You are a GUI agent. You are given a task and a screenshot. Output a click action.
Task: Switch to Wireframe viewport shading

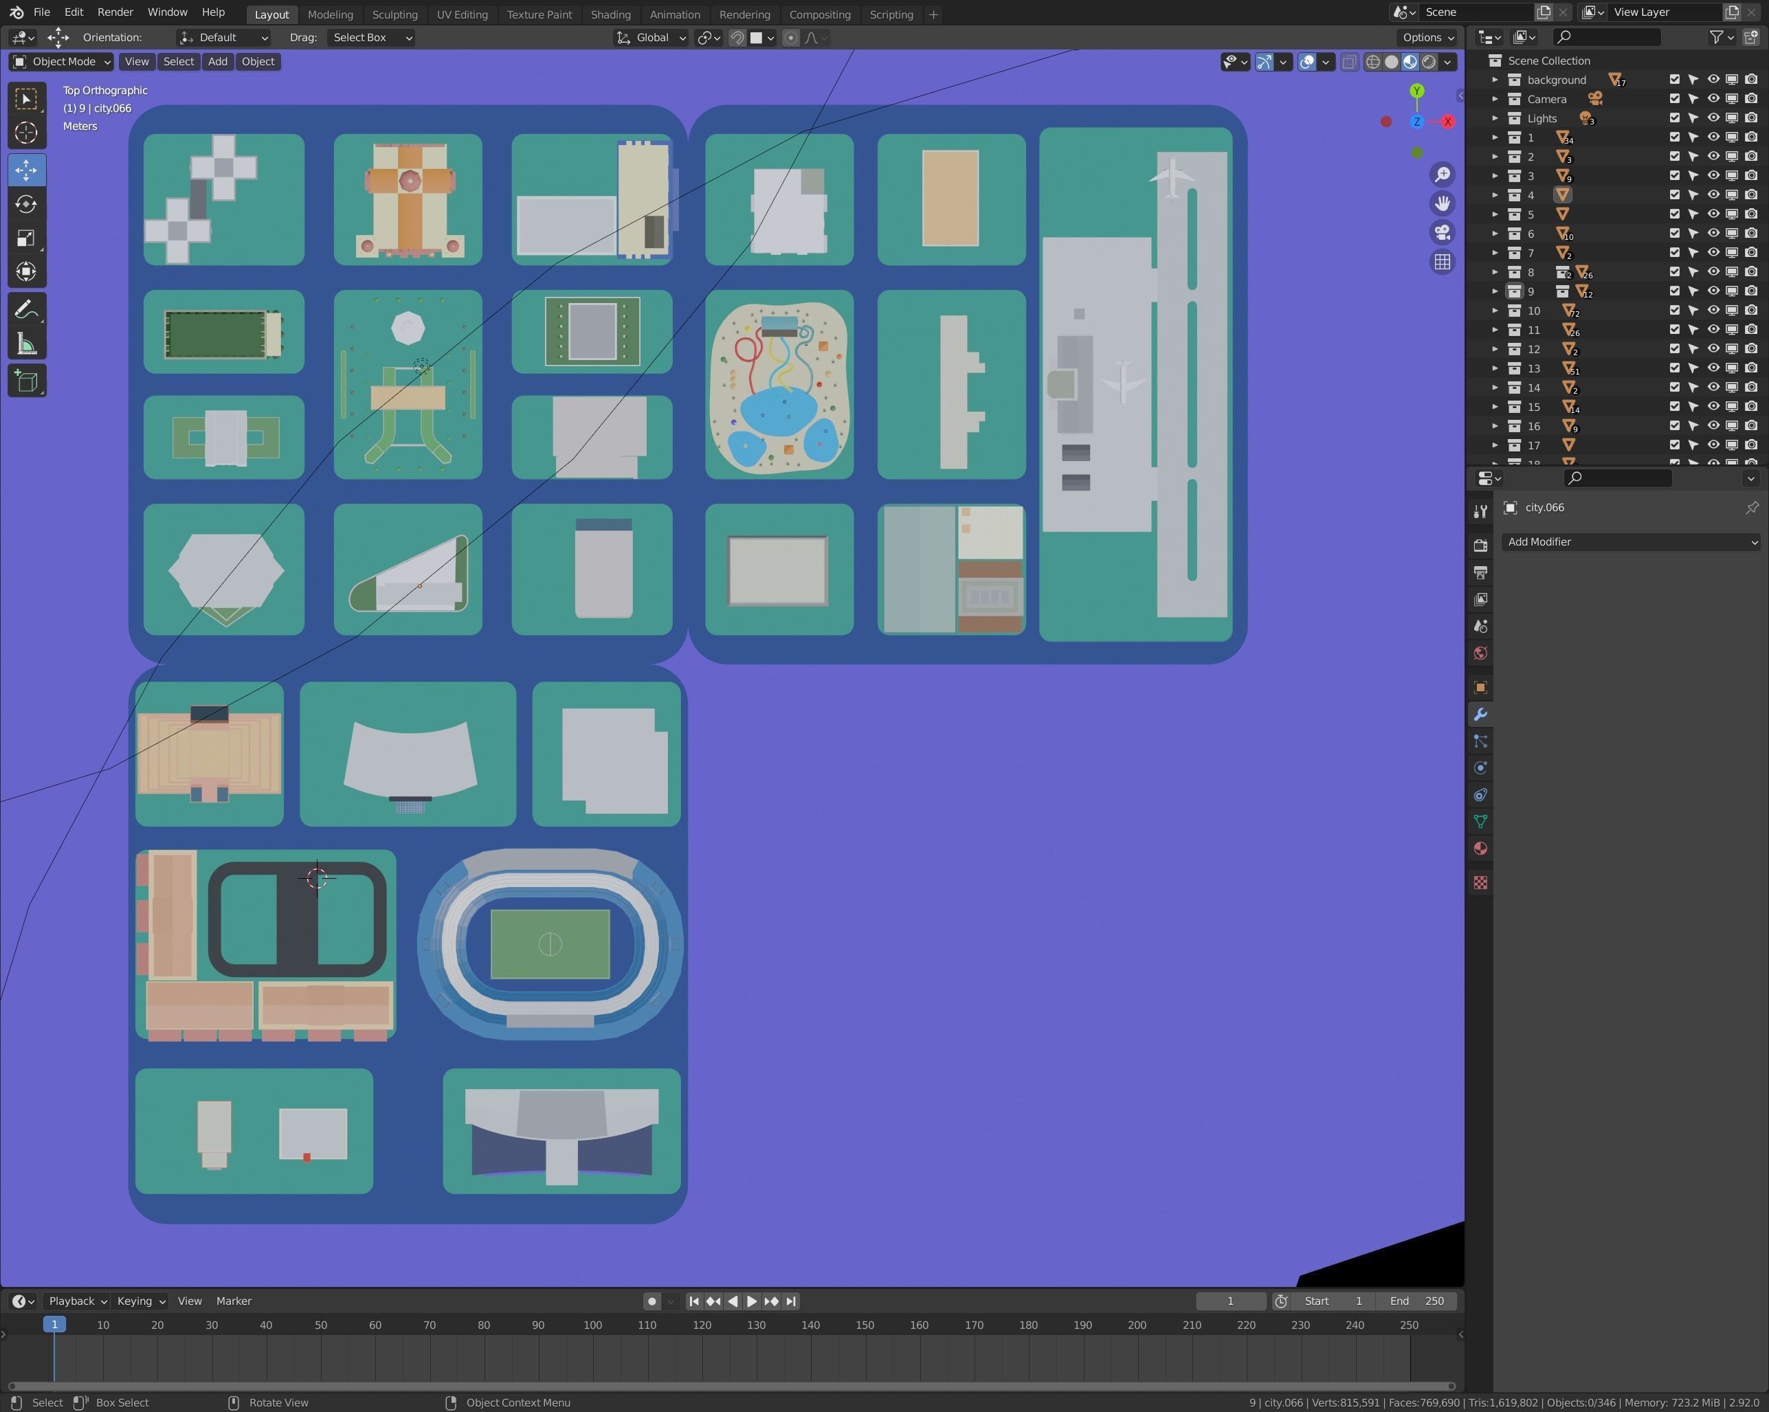[1372, 62]
